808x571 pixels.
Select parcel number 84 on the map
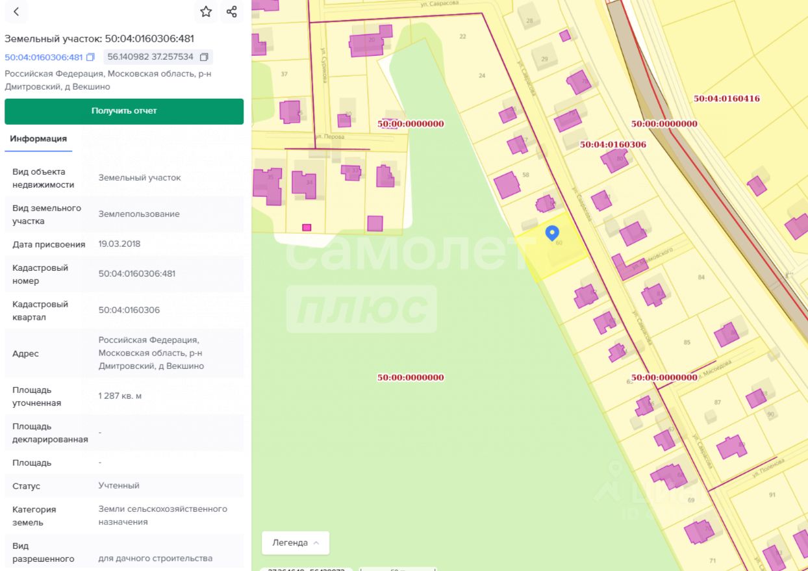pyautogui.click(x=701, y=277)
